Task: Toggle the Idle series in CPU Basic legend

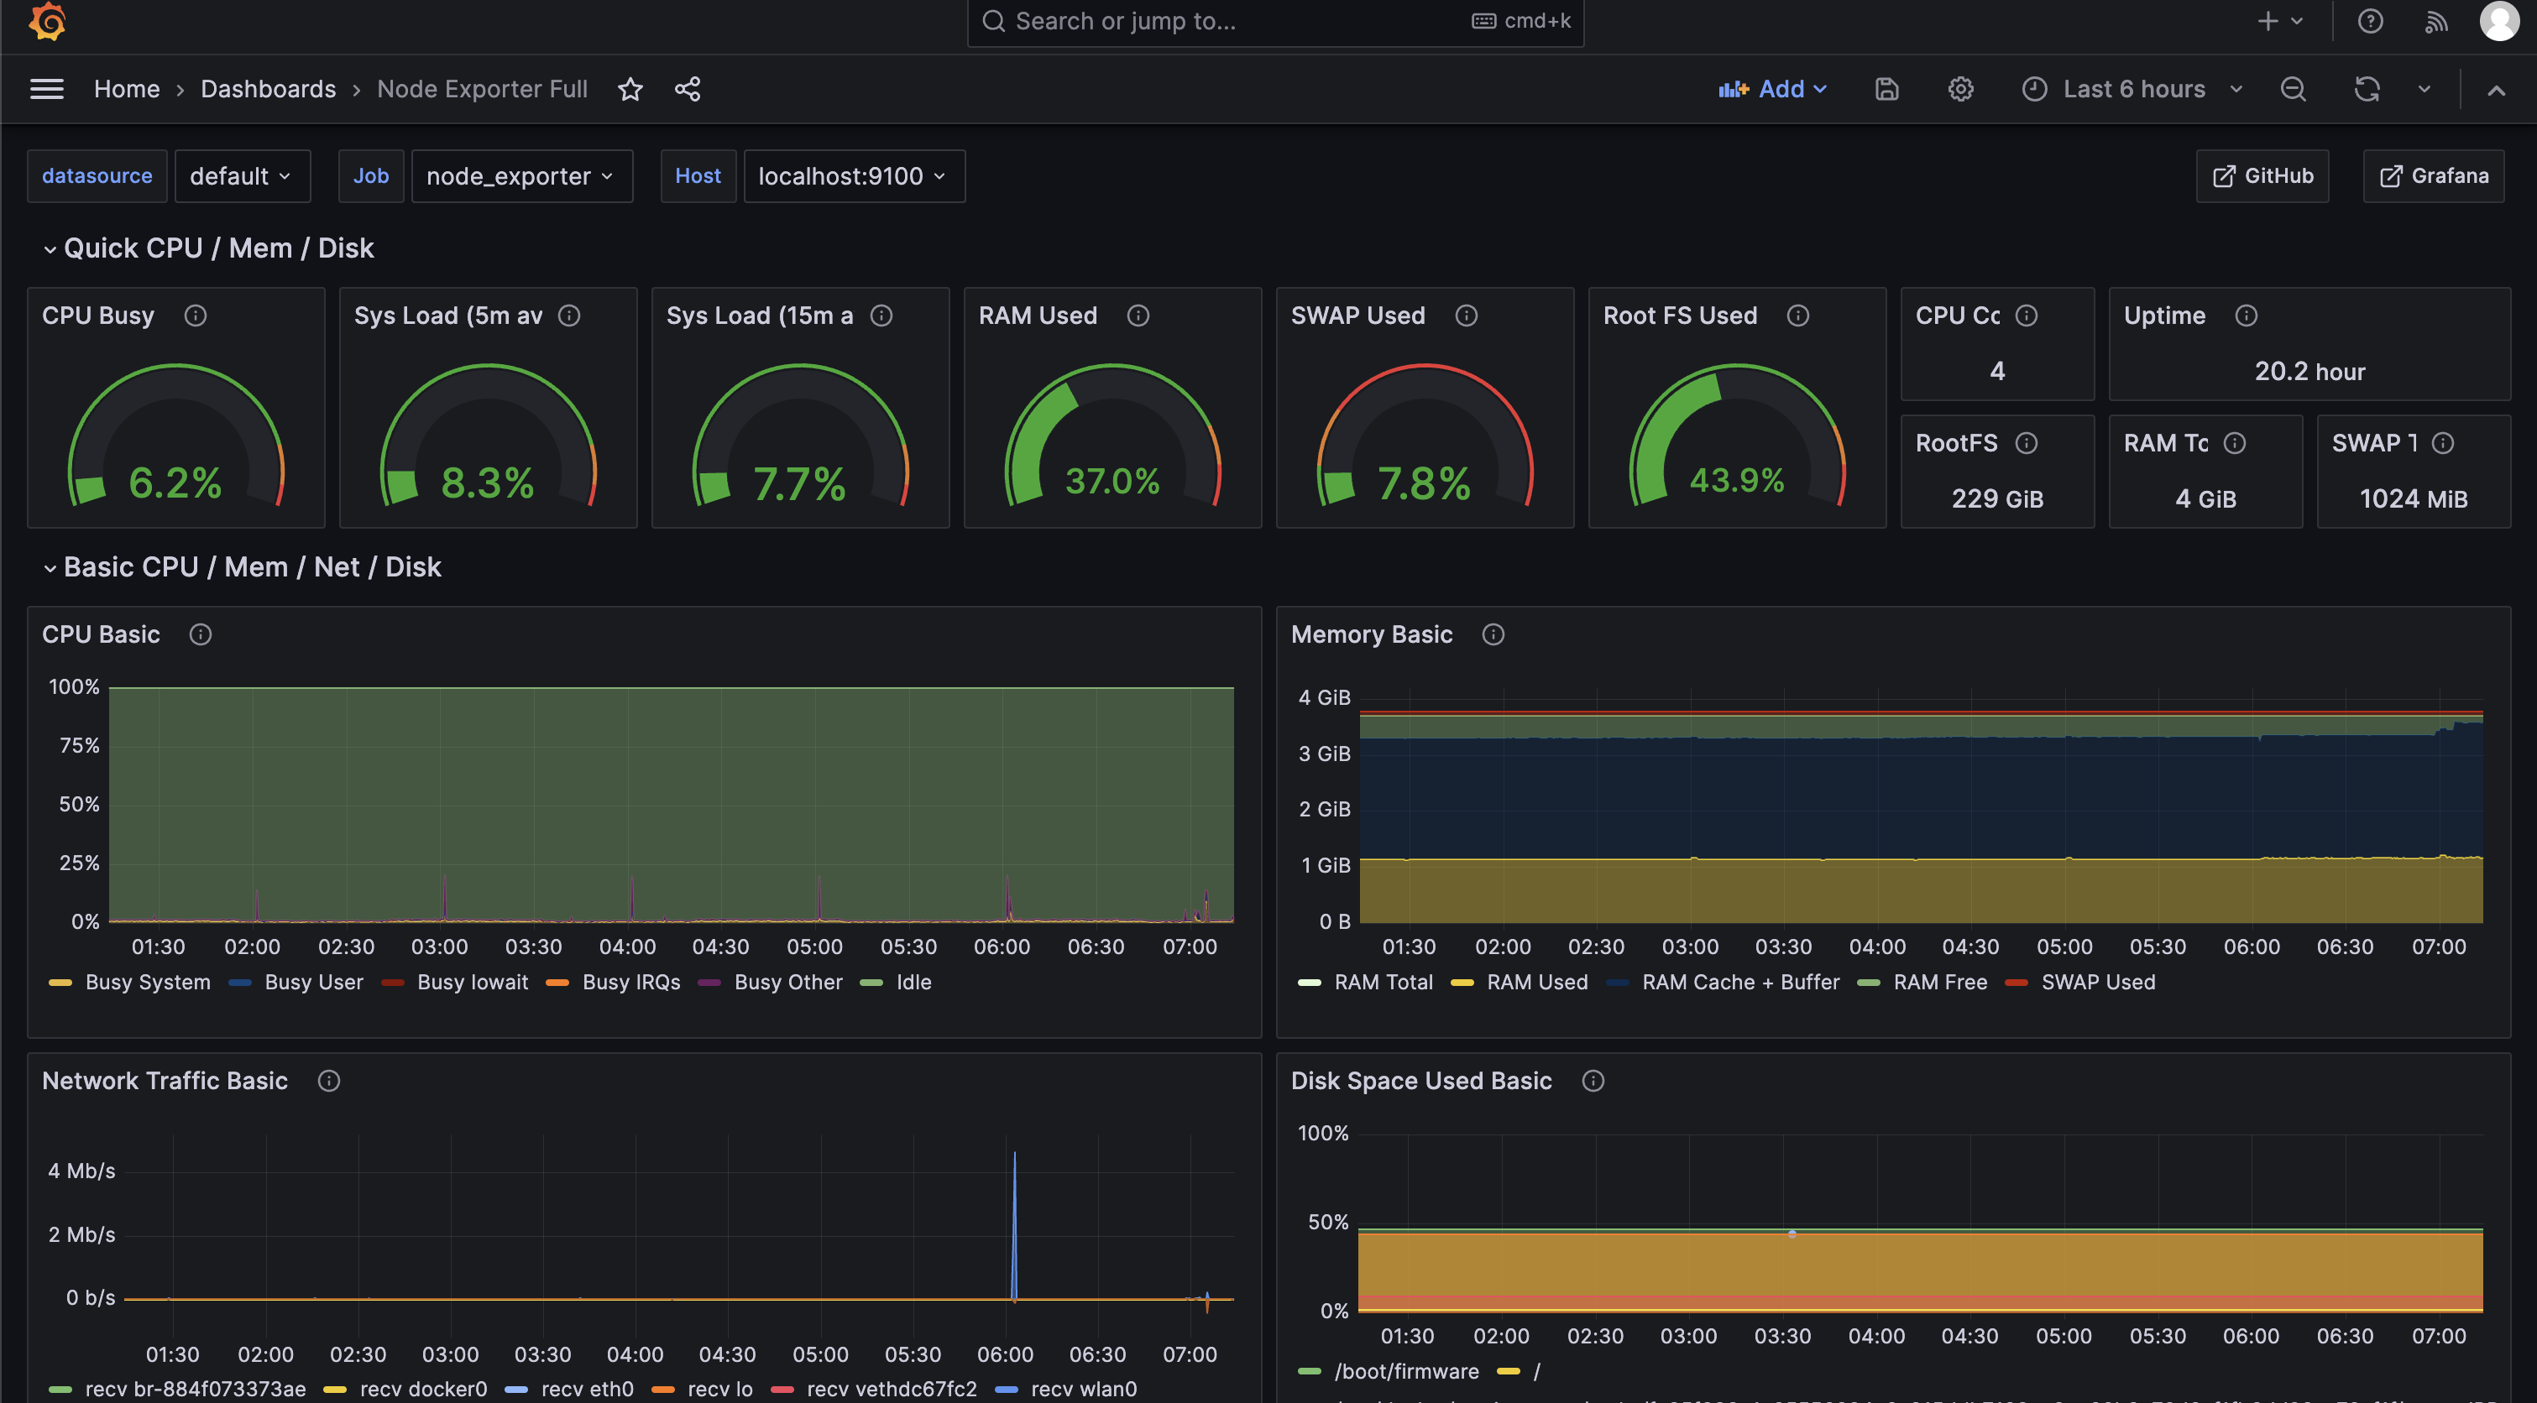Action: (912, 982)
